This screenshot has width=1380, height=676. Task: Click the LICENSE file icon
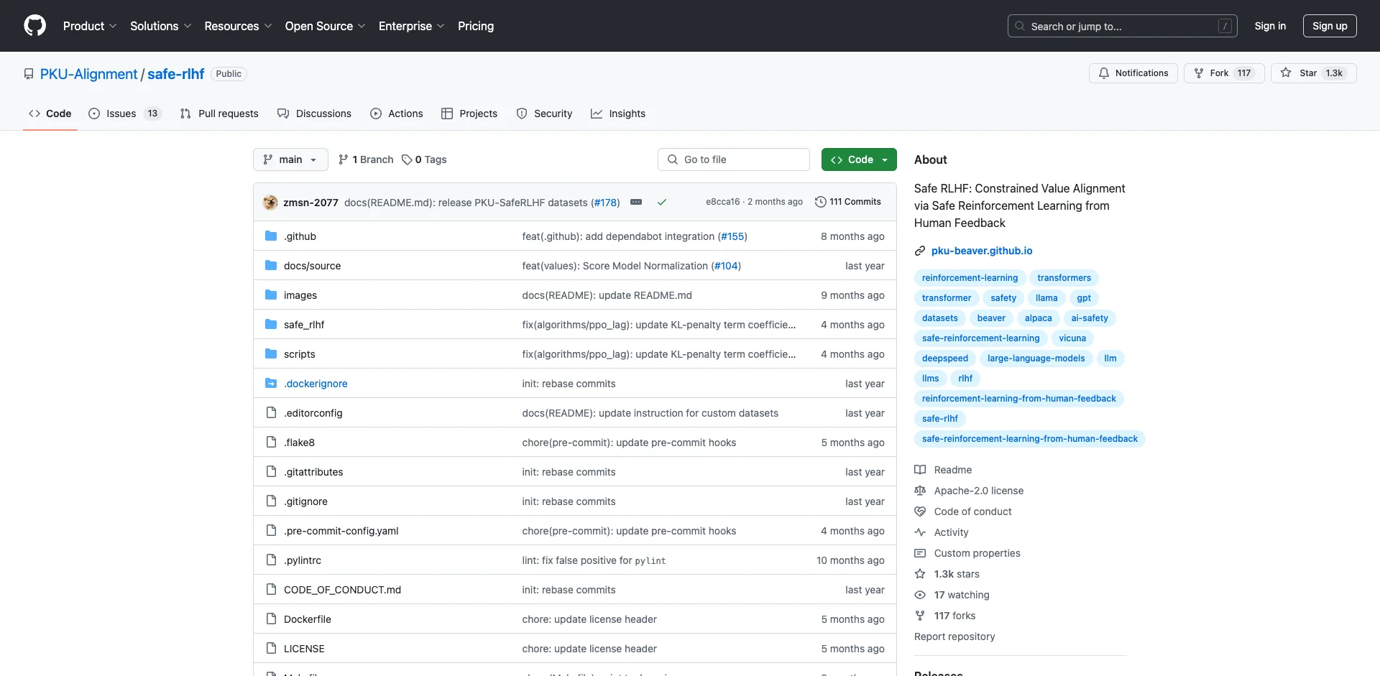click(271, 649)
